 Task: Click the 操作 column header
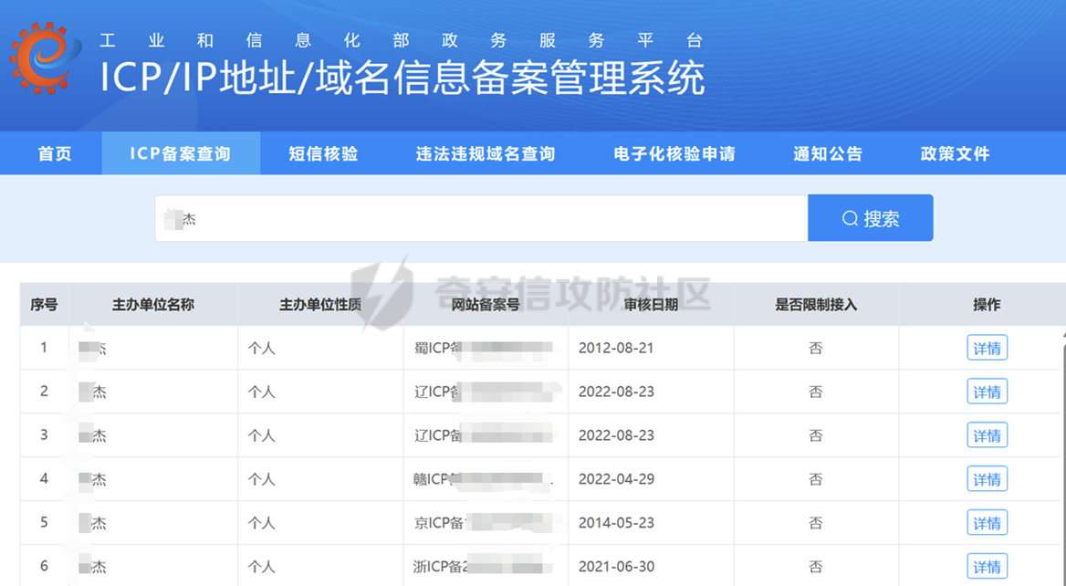(x=987, y=305)
